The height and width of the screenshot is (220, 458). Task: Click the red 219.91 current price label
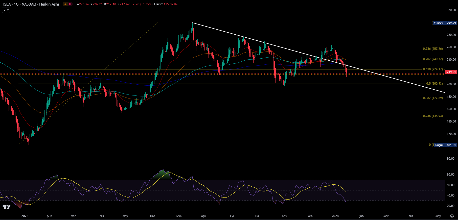click(x=451, y=72)
